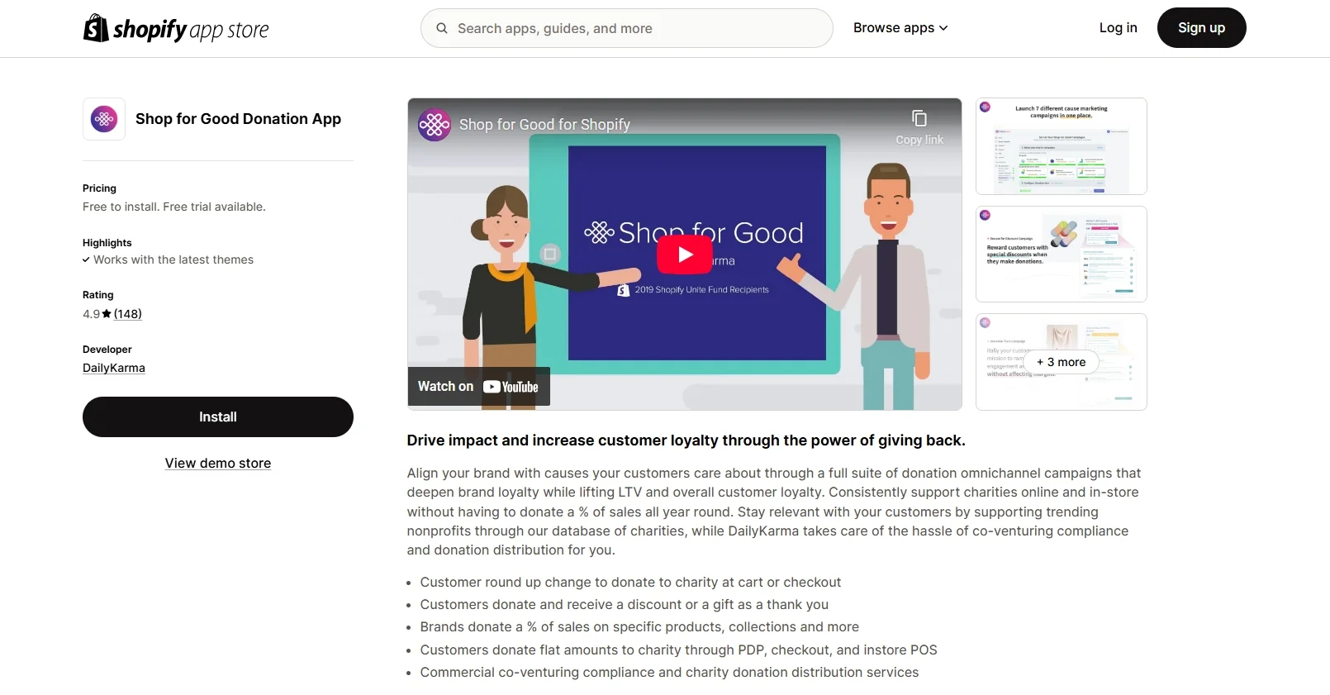This screenshot has height=695, width=1330.
Task: Open the 148 reviews link
Action: click(x=128, y=314)
